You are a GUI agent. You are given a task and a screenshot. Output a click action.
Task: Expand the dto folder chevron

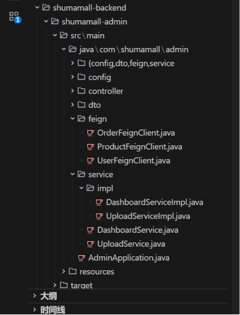click(x=73, y=105)
